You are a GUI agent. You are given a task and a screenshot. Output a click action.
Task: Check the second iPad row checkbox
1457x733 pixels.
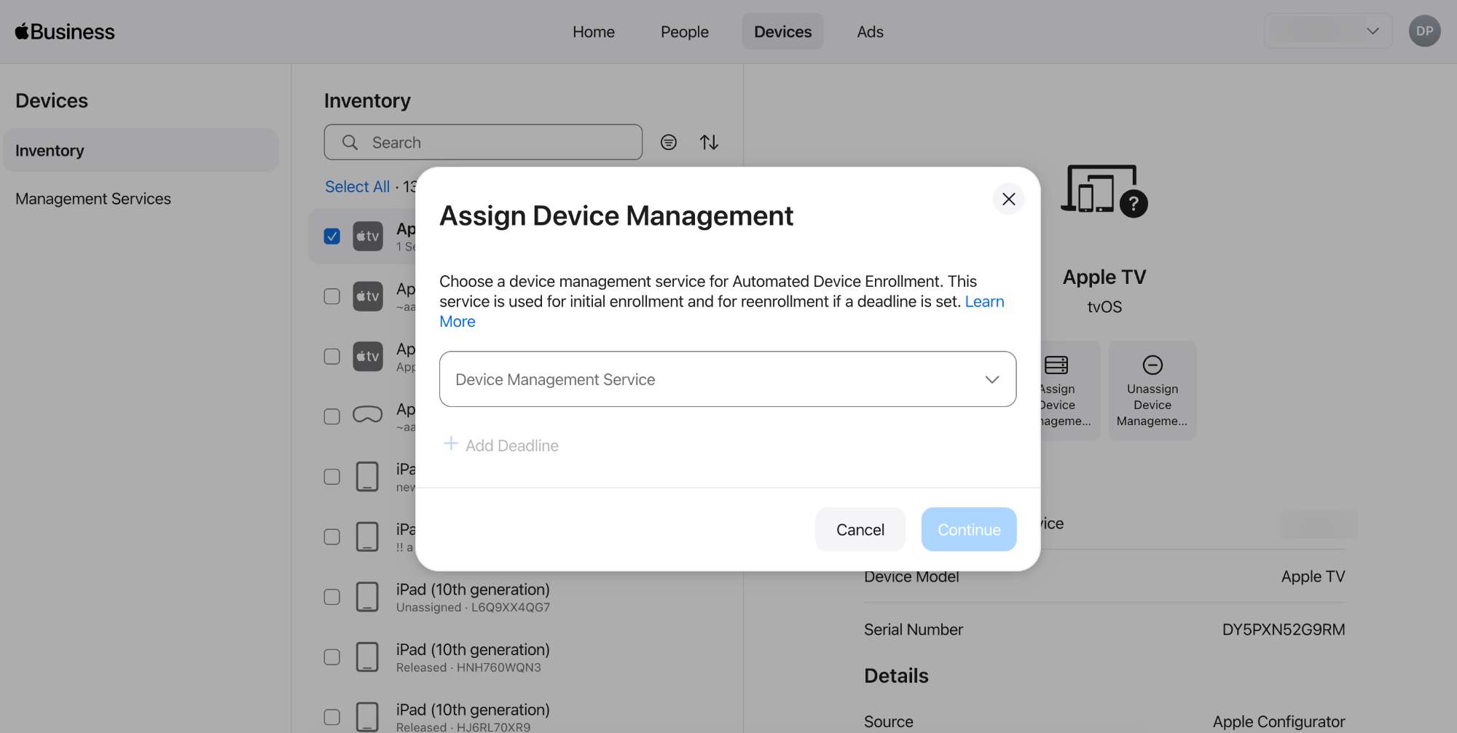pyautogui.click(x=331, y=536)
